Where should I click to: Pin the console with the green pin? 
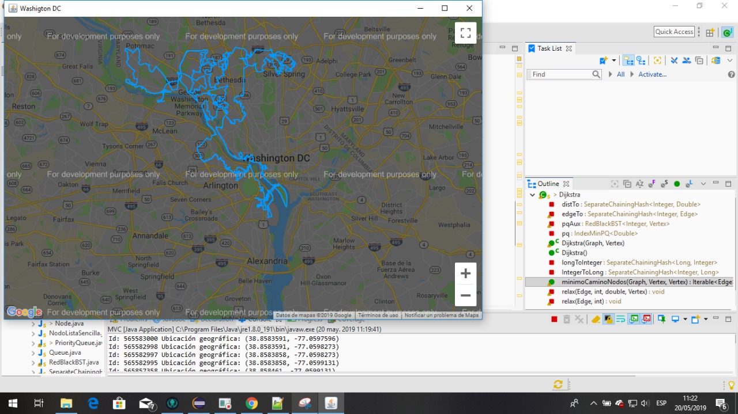coord(661,319)
